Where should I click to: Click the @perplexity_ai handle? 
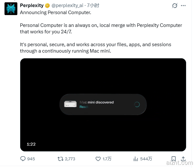coord(67,5)
